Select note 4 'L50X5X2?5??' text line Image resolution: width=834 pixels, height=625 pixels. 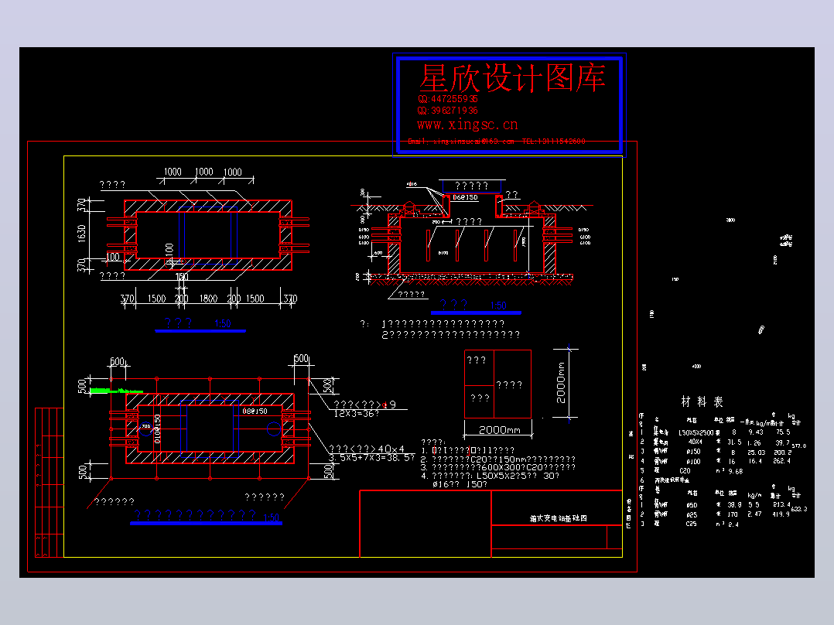tap(490, 476)
